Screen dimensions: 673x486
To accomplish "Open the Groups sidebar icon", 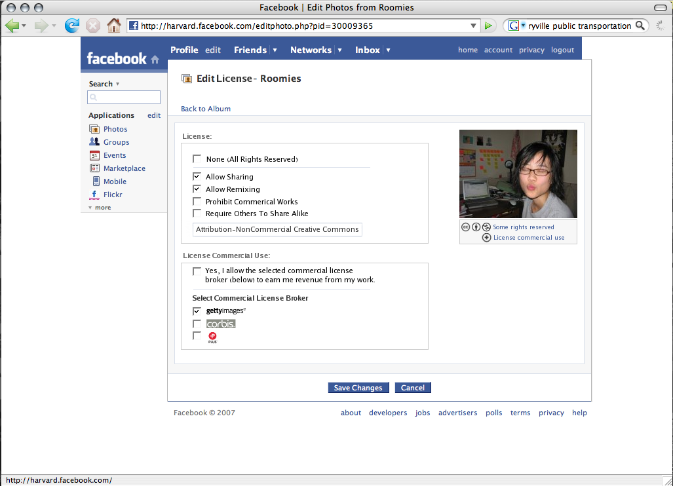I will [94, 141].
